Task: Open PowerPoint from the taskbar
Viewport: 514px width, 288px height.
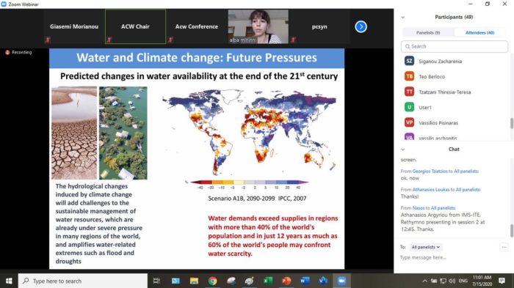Action: 286,281
